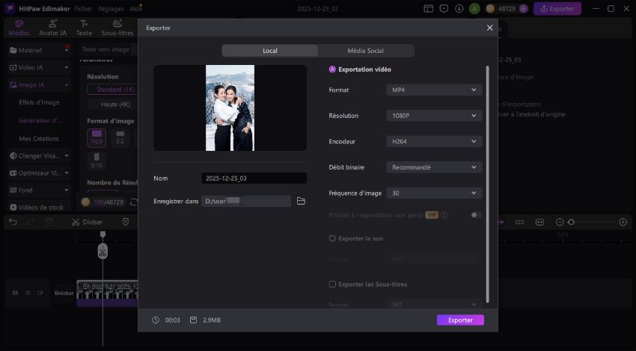Open the Médias tab icon

[19, 28]
